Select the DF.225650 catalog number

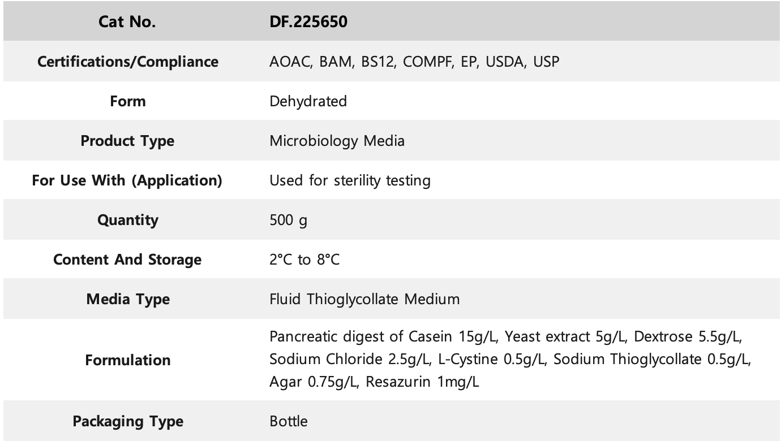tap(308, 22)
